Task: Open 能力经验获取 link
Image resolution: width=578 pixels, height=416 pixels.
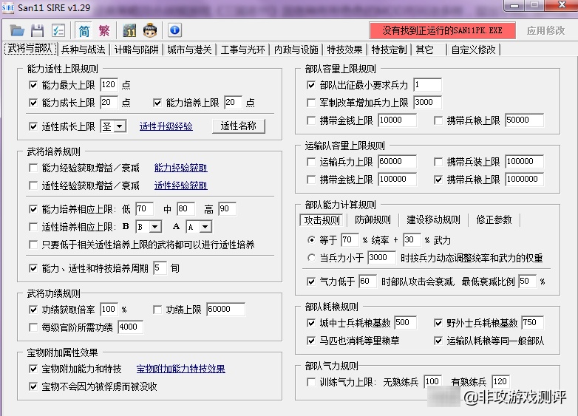Action: [180, 168]
